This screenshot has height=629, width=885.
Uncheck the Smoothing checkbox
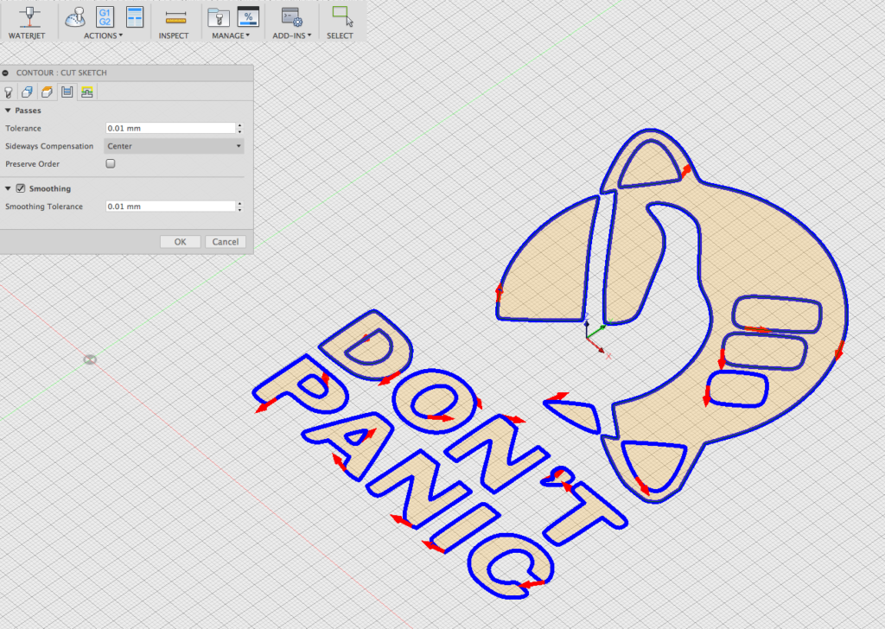(x=21, y=188)
